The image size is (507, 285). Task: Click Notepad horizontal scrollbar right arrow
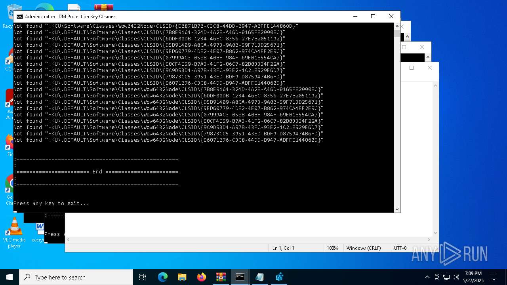429,239
